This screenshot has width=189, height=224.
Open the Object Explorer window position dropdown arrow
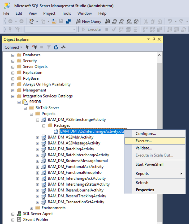(148, 39)
